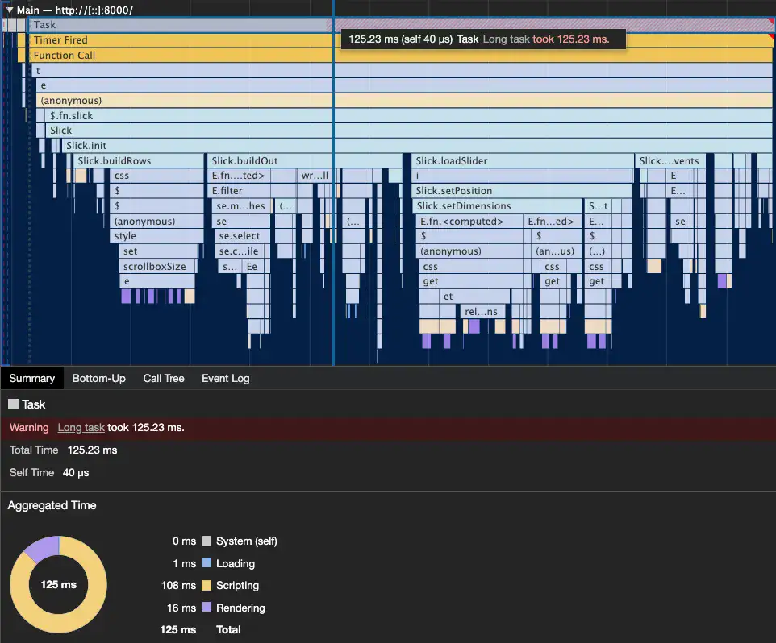Select the t call bar under Function Call
The image size is (776, 643).
point(402,70)
